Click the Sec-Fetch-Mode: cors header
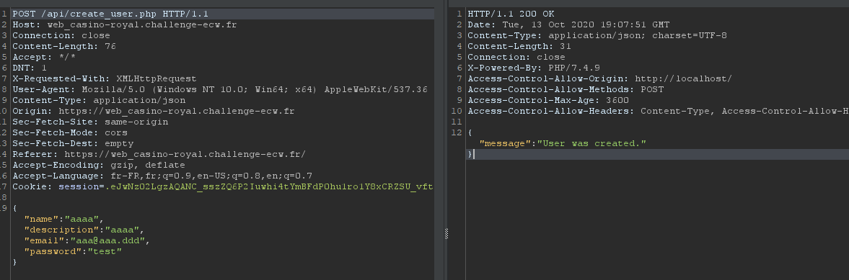The width and height of the screenshot is (849, 280). pyautogui.click(x=70, y=133)
